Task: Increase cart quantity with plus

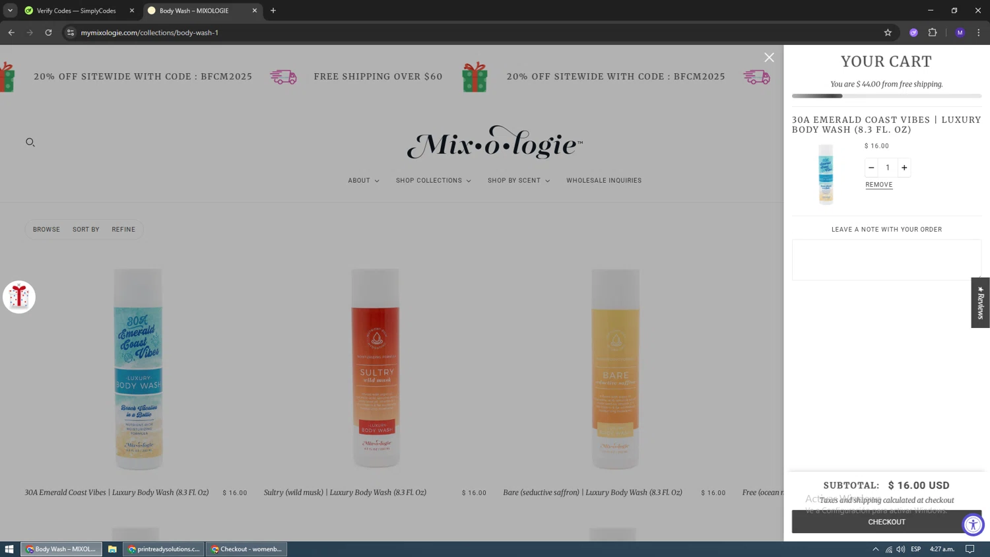Action: click(x=904, y=168)
